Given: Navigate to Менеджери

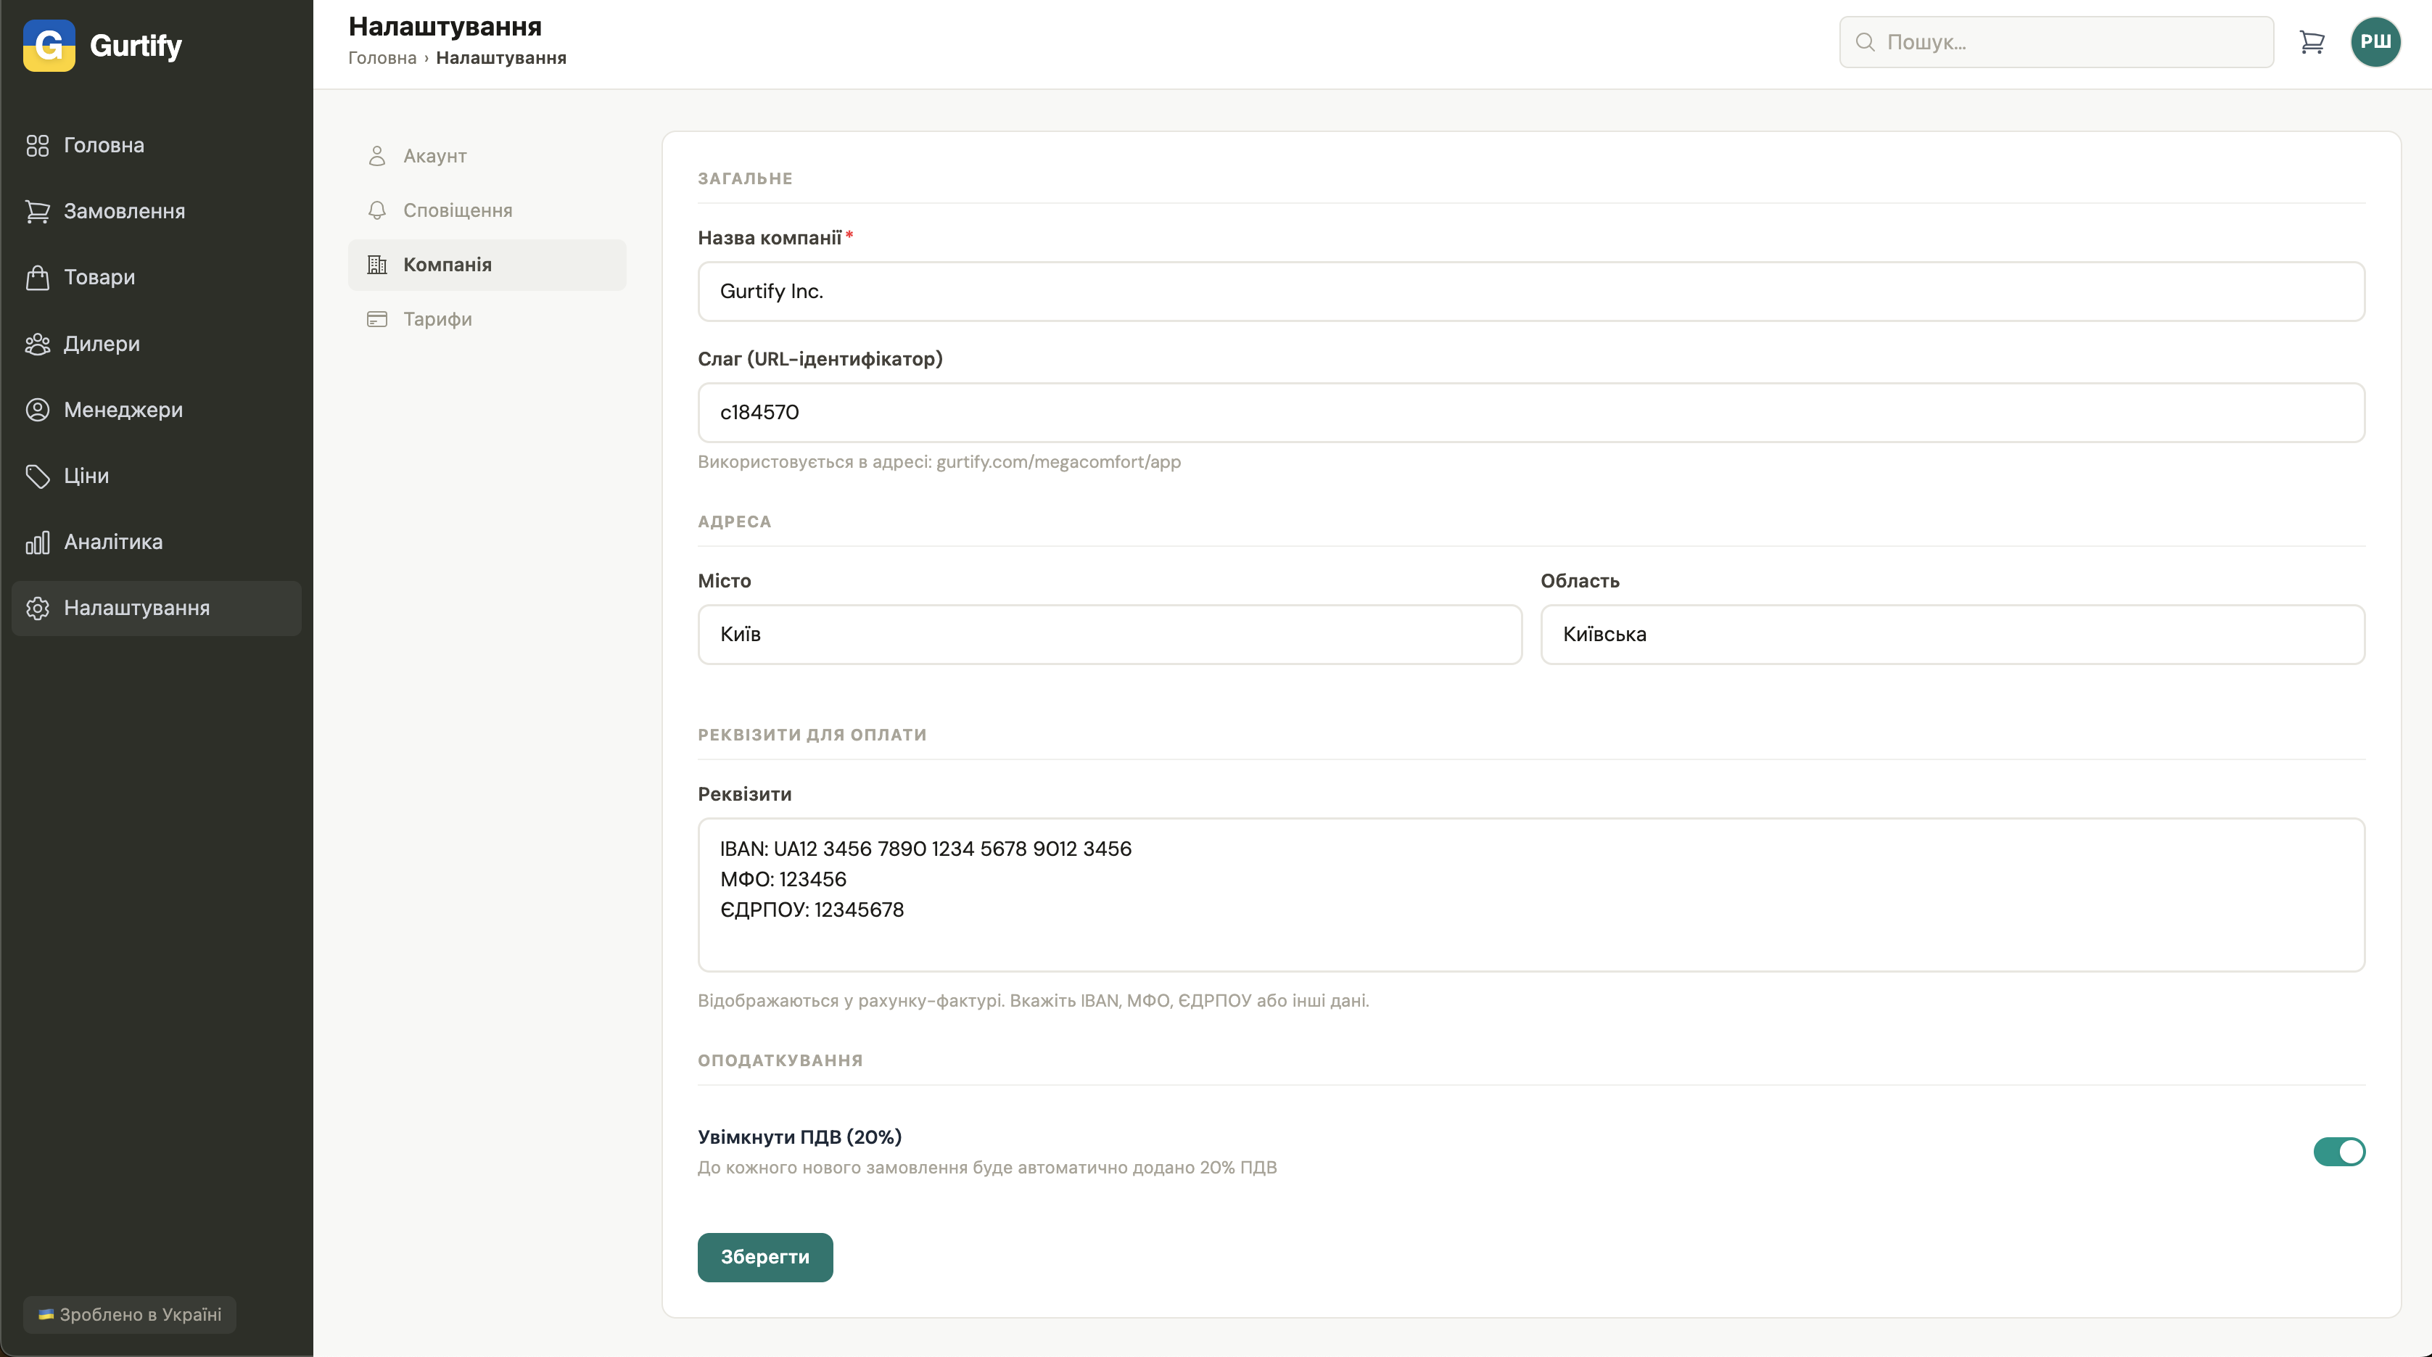Looking at the screenshot, I should (x=123, y=410).
